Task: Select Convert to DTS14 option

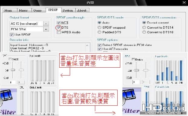Action: tap(144, 27)
